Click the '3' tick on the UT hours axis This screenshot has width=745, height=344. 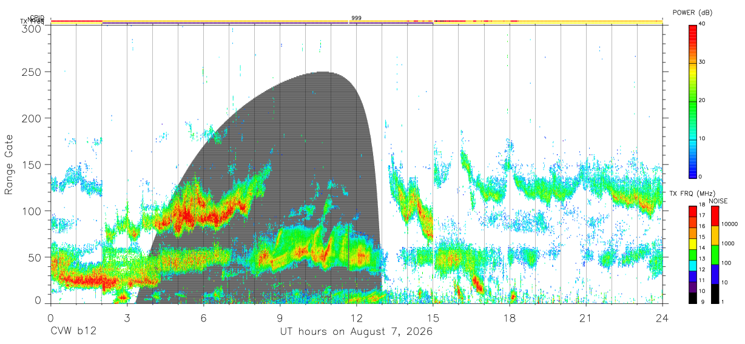(127, 317)
